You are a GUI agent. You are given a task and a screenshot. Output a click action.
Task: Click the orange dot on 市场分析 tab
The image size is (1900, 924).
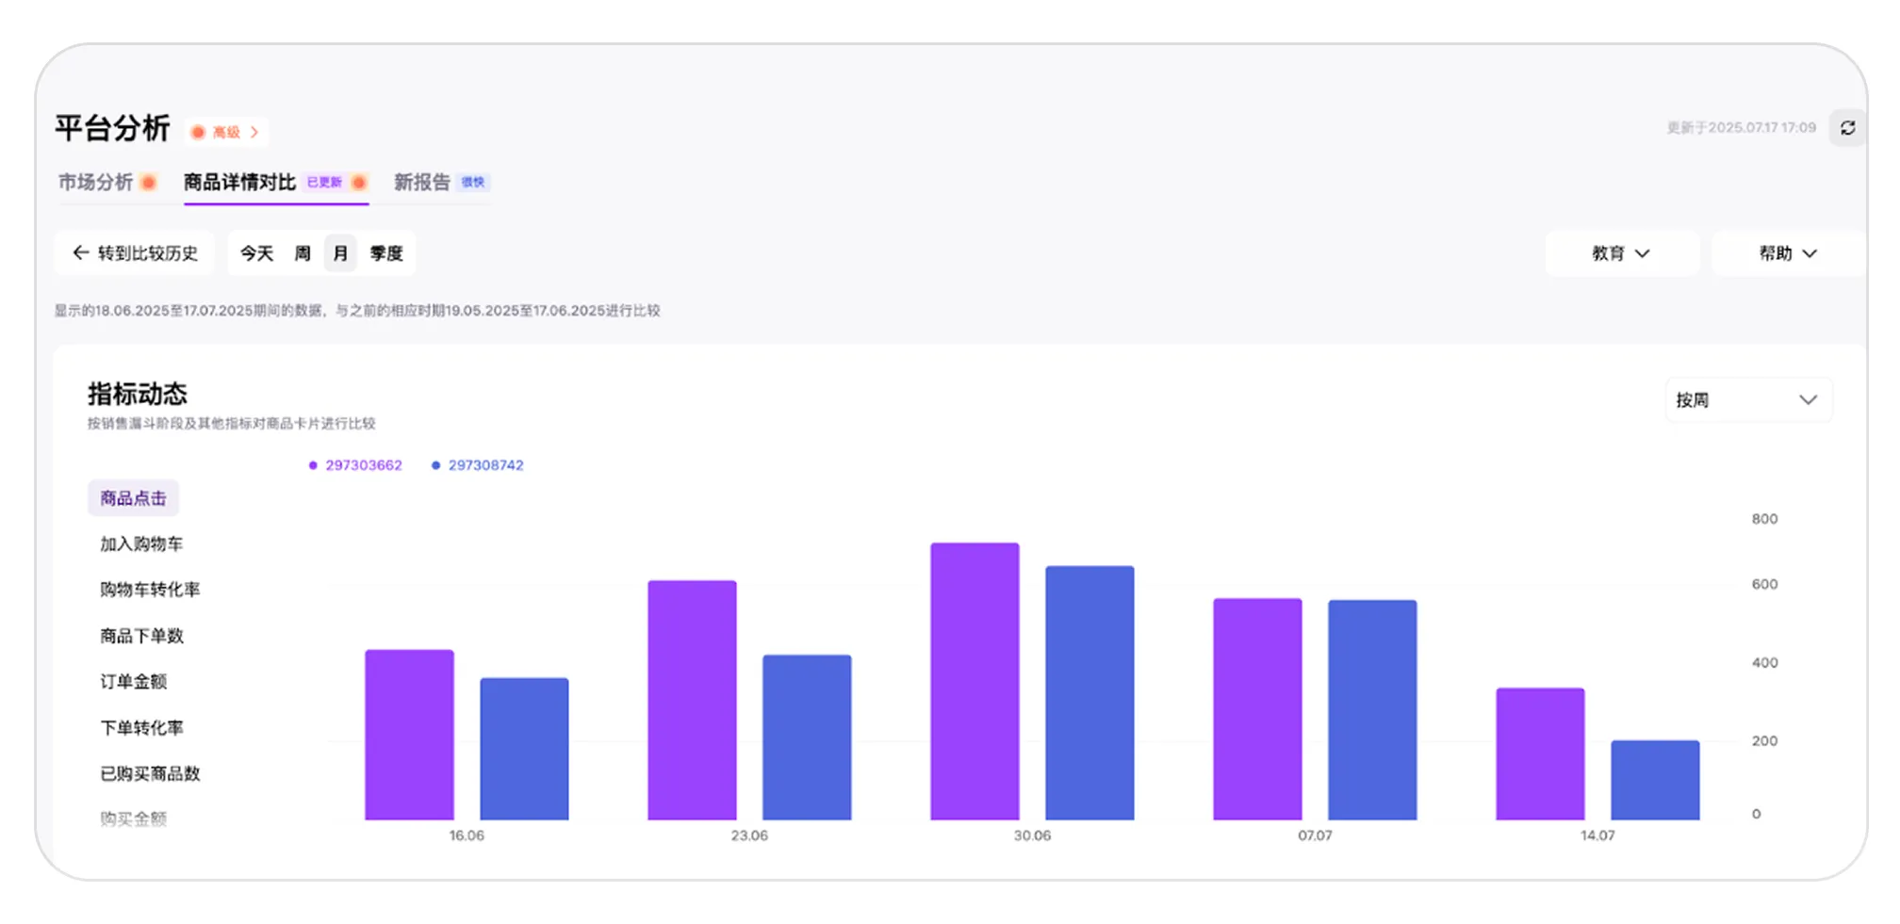pos(148,182)
